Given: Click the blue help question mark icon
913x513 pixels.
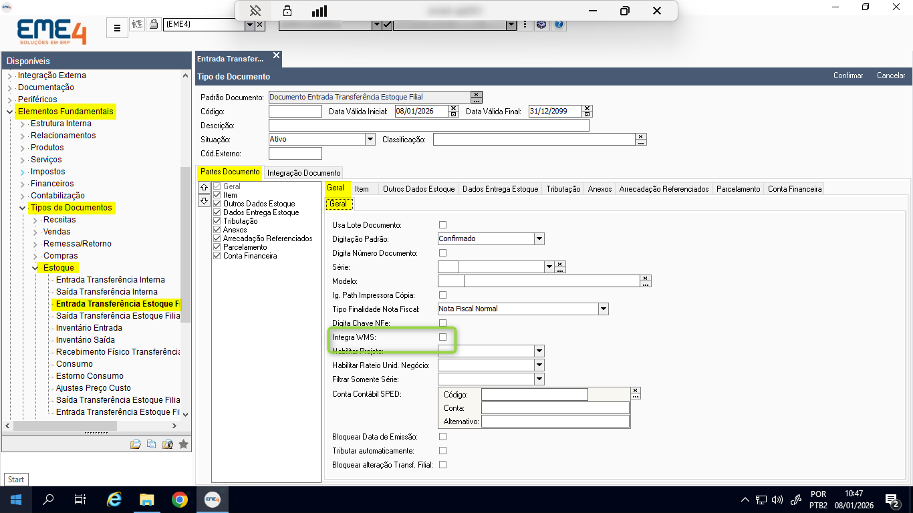Looking at the screenshot, I should (x=559, y=25).
